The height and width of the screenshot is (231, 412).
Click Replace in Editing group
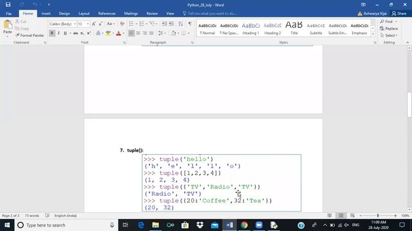point(389,28)
